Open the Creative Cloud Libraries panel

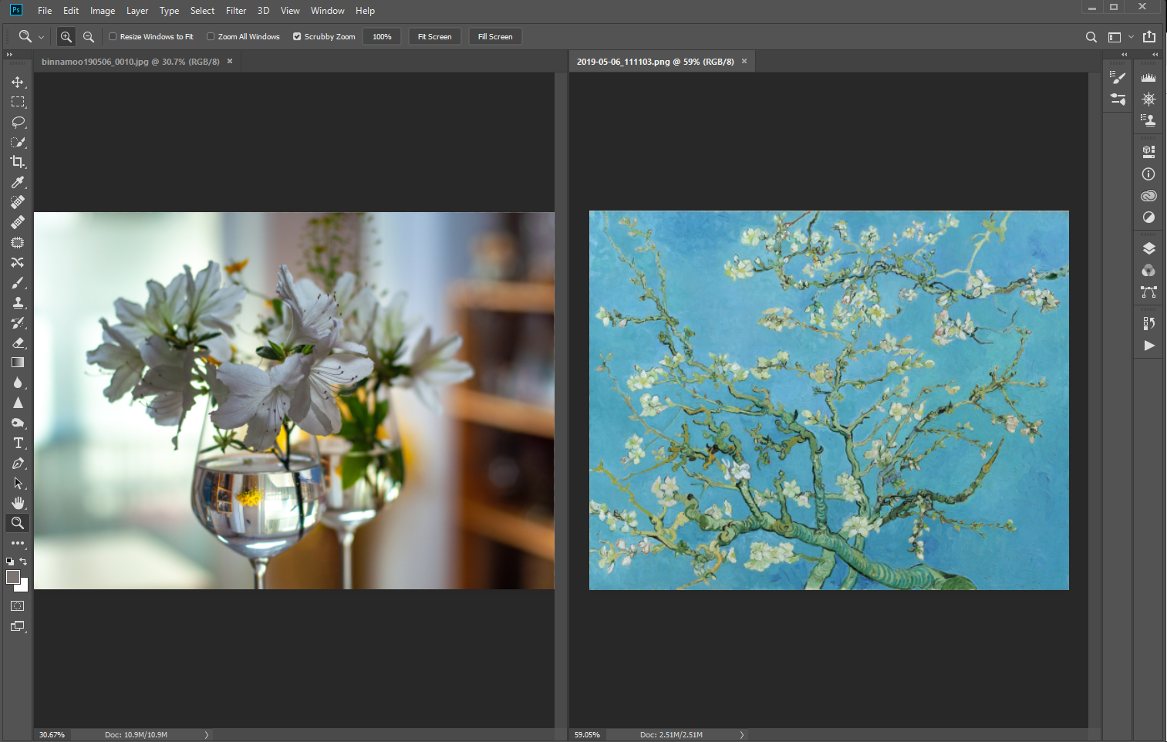point(1148,195)
